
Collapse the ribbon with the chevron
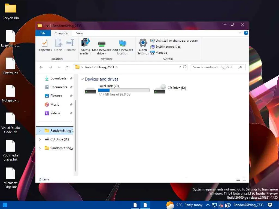240,33
